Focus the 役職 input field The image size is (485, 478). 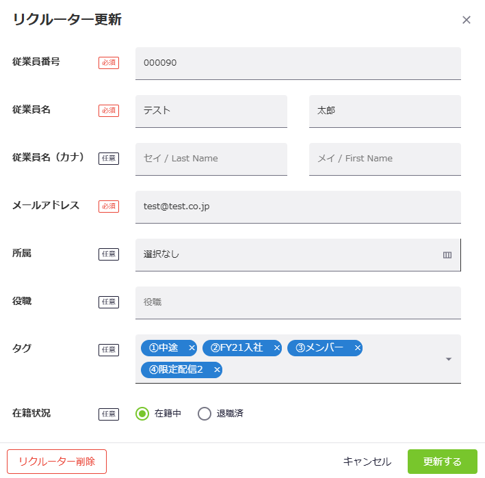tap(298, 302)
